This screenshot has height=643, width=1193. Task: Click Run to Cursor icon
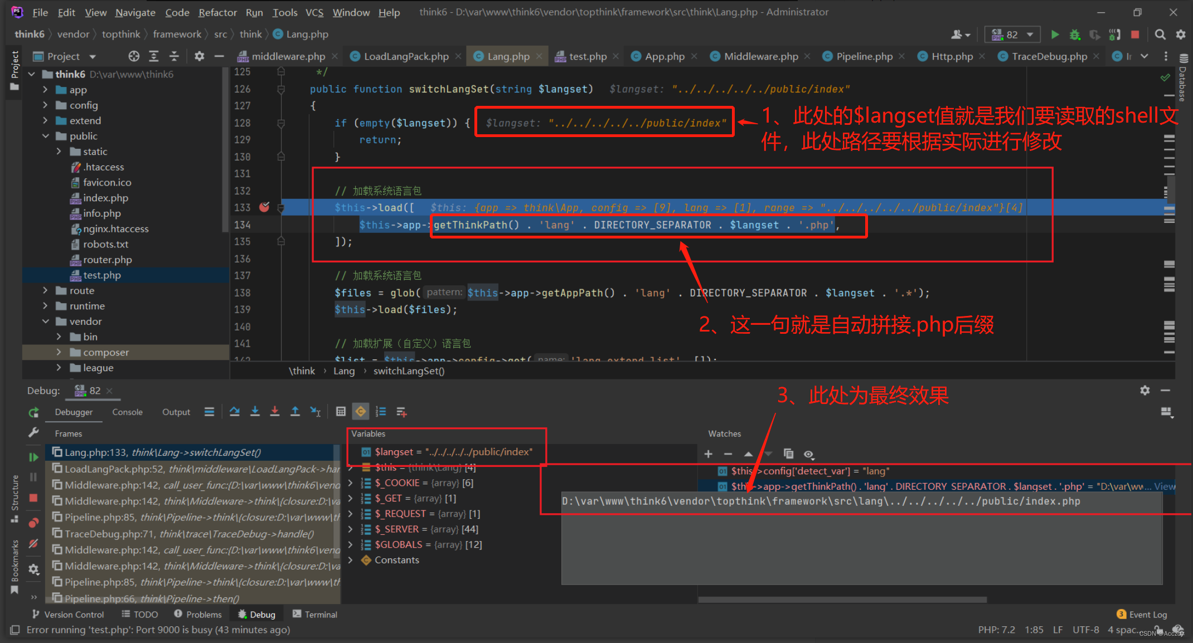point(316,412)
